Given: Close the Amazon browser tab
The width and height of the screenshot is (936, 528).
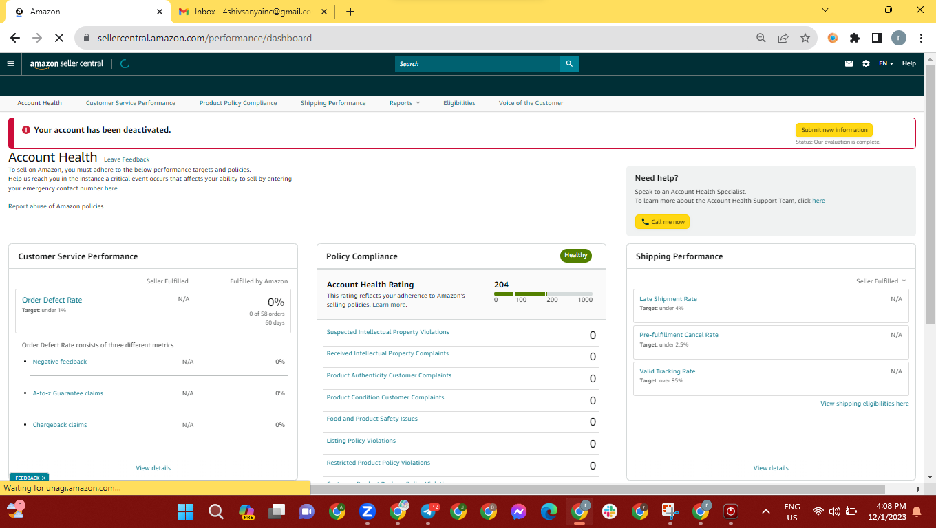Looking at the screenshot, I should pyautogui.click(x=160, y=12).
